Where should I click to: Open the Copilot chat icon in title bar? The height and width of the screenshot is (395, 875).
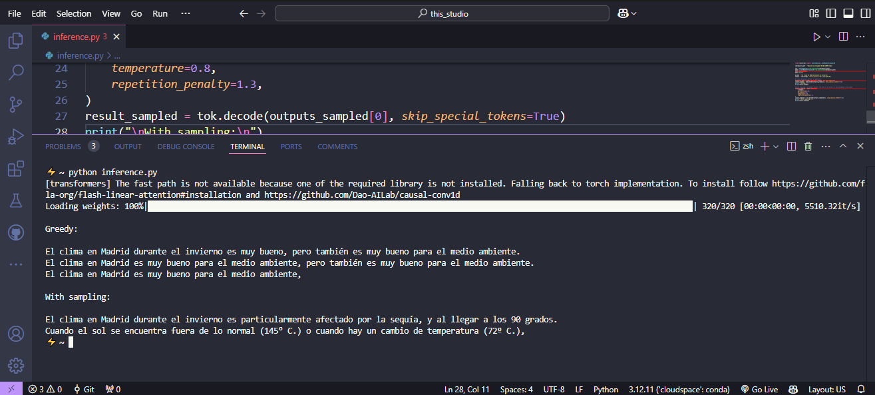pos(623,13)
